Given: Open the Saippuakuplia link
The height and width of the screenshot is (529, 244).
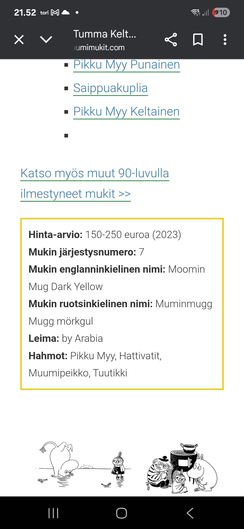Looking at the screenshot, I should point(111,88).
